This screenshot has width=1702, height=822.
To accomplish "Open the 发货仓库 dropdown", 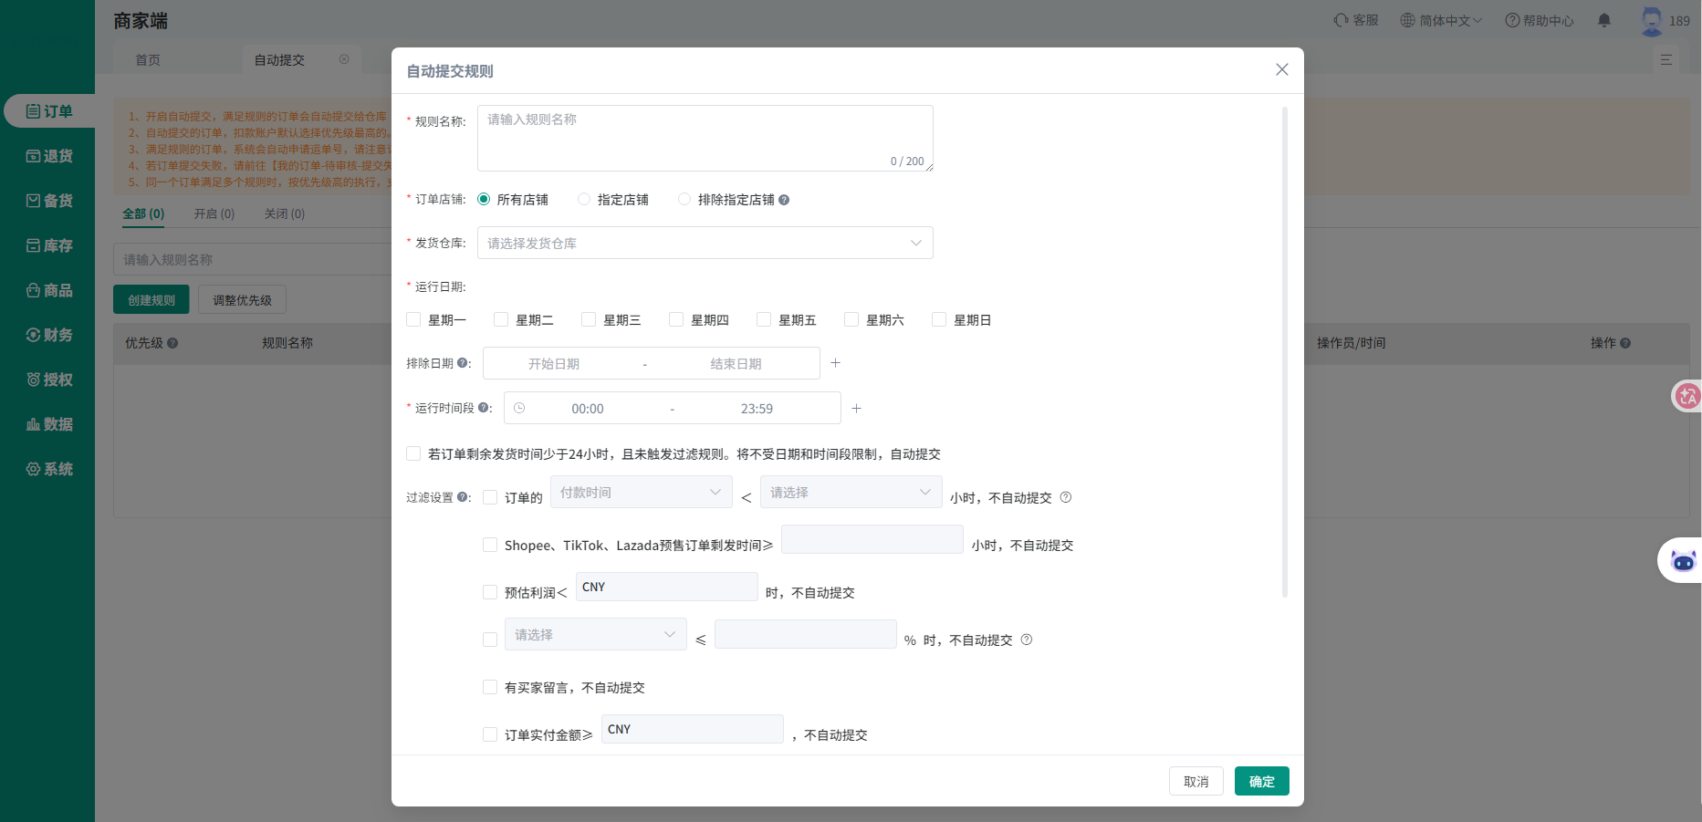I will point(705,243).
